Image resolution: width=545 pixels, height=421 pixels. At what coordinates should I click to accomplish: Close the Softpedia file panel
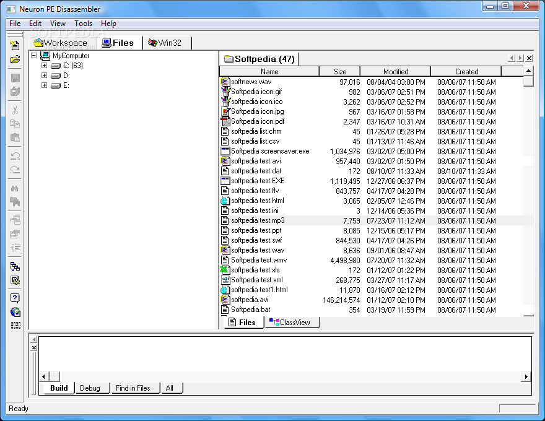coord(529,58)
